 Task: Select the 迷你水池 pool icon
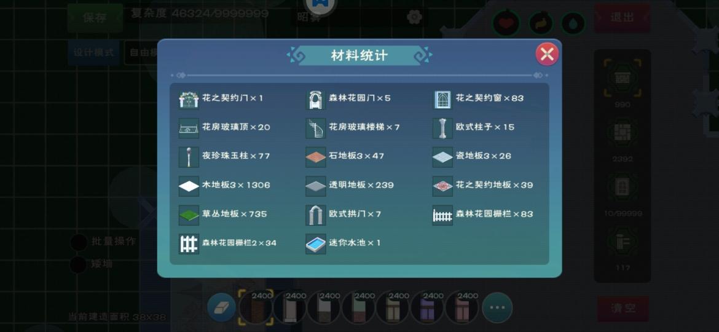click(x=315, y=244)
